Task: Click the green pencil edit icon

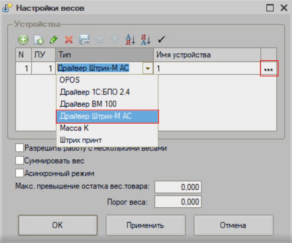Action: point(54,40)
